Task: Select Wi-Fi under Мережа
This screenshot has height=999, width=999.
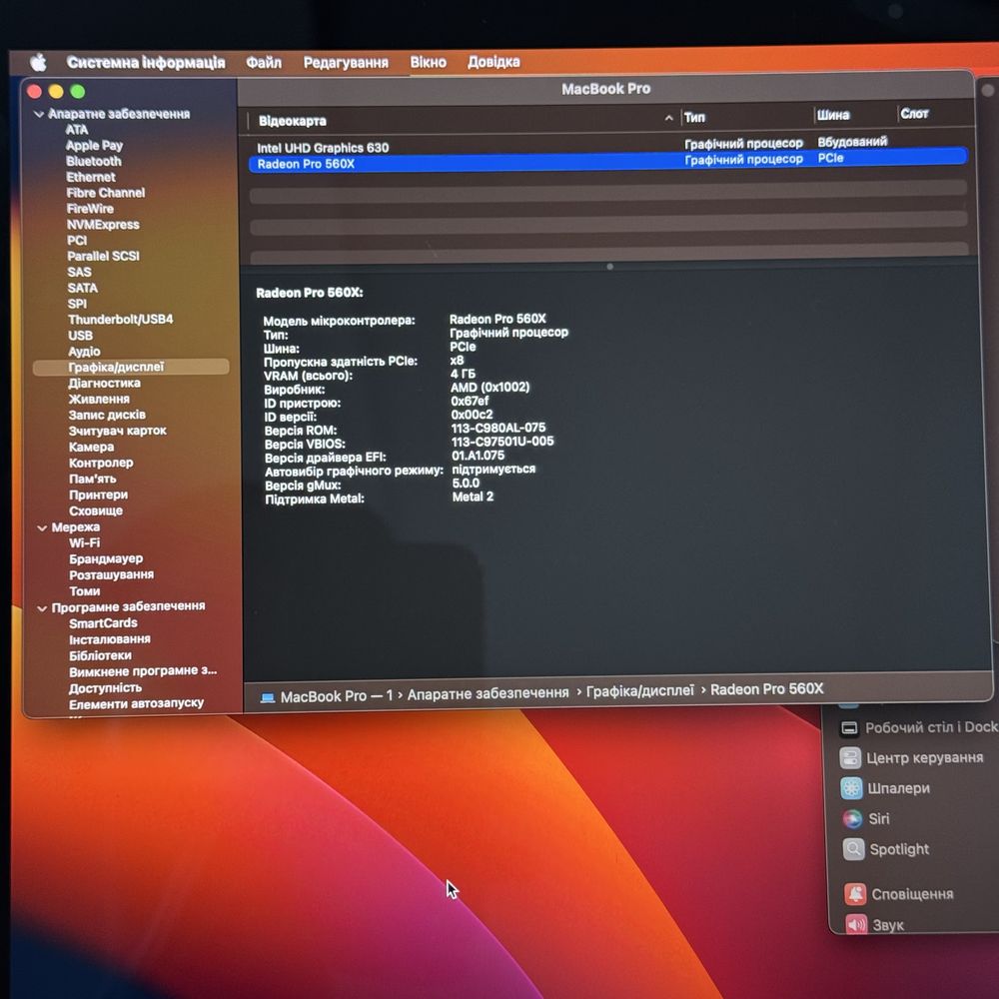Action: coord(84,542)
